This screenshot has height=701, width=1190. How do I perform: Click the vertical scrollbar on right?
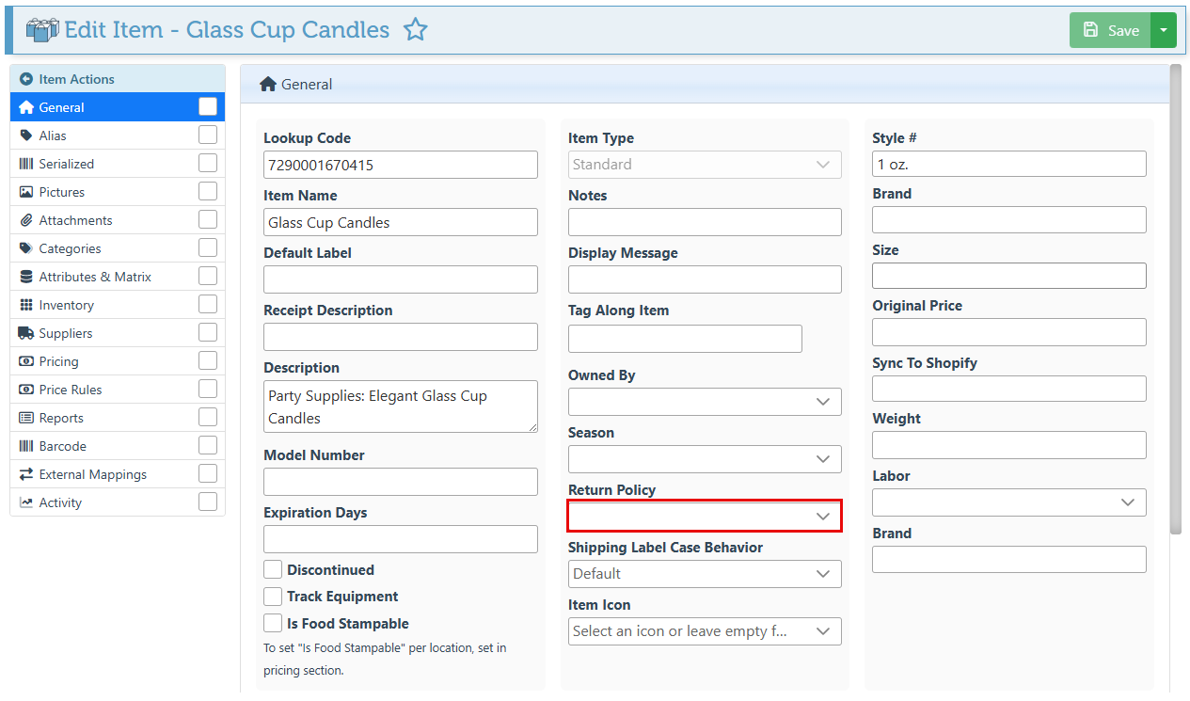1176,299
